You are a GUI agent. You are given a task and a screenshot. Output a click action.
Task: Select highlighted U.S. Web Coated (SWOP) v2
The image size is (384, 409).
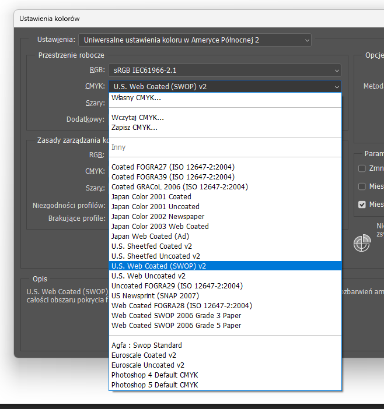pos(225,266)
